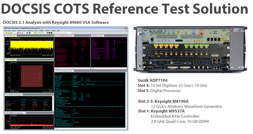
Task: Open the File menu
Action: tap(6, 31)
